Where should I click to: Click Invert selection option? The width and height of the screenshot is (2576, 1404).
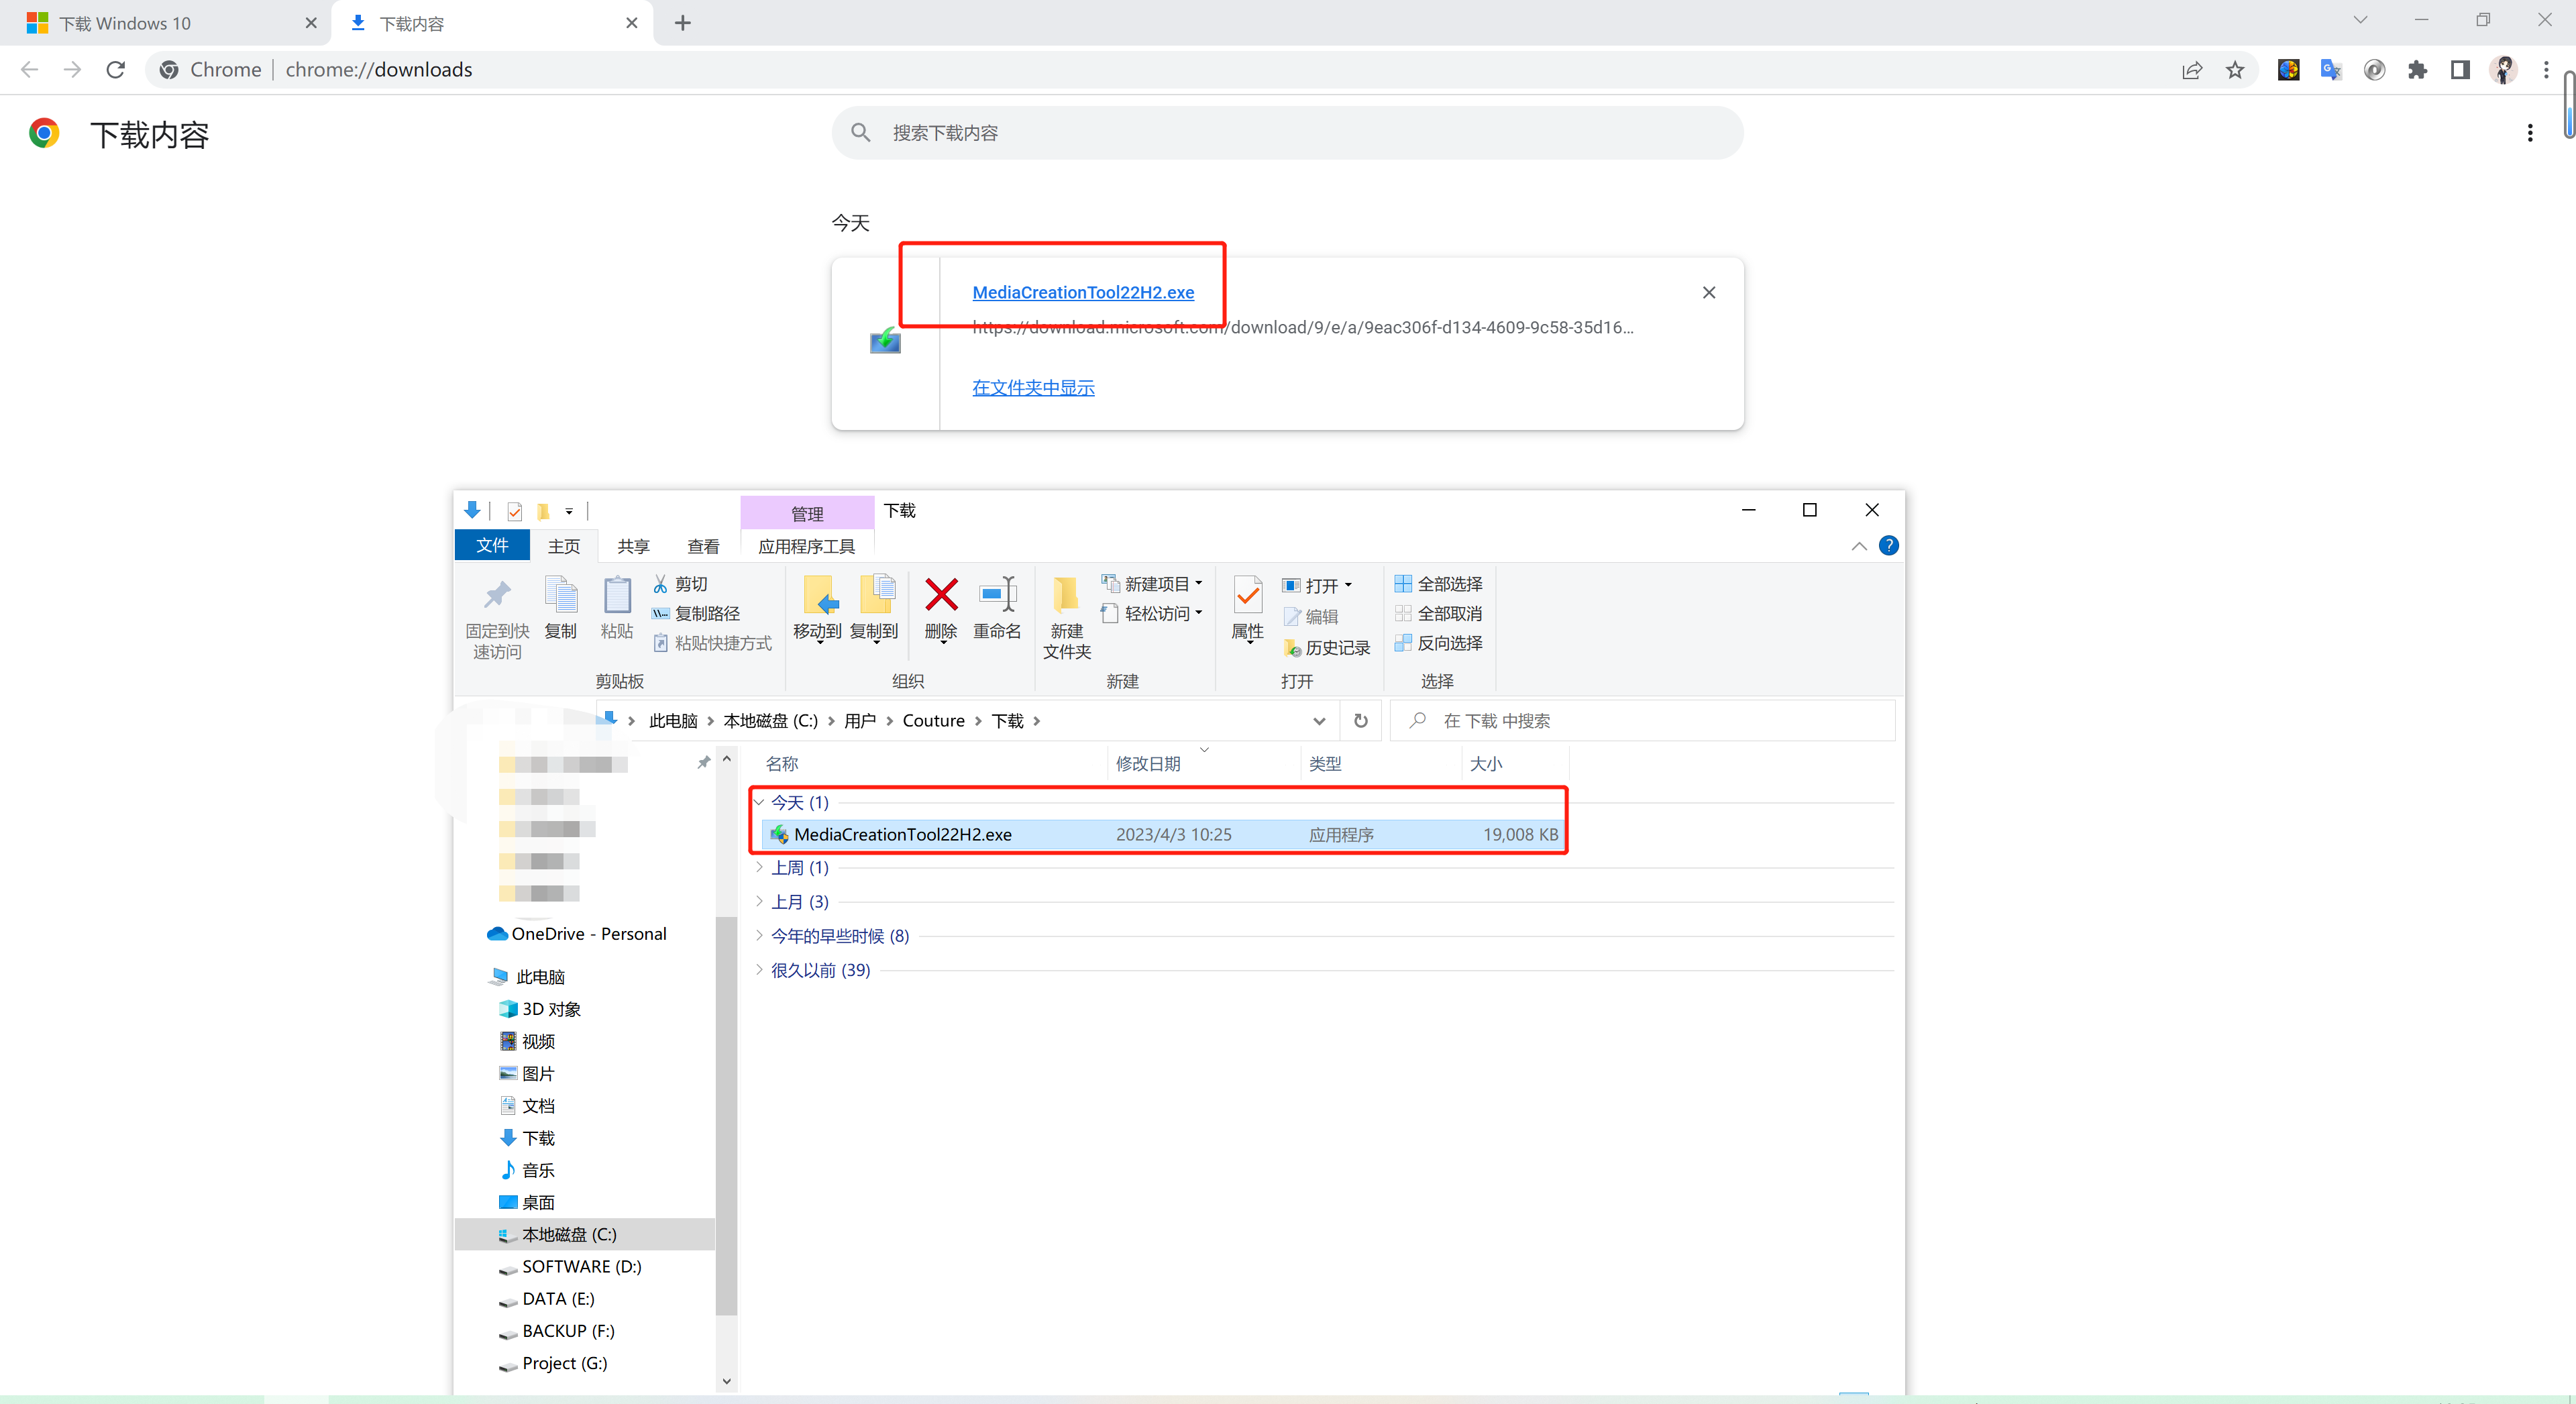[x=1439, y=643]
